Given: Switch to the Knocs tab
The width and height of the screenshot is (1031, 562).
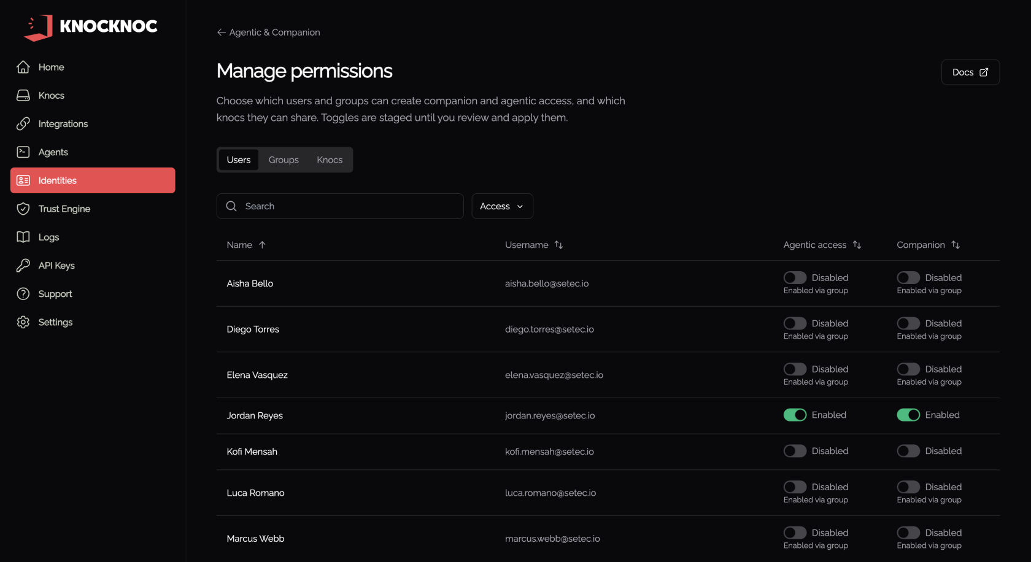Looking at the screenshot, I should click(330, 160).
